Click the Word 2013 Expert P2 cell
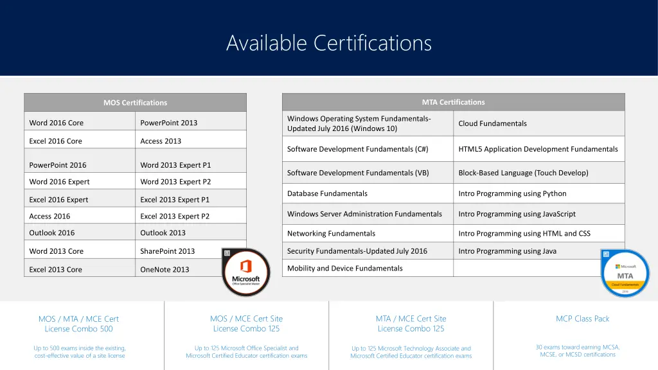 coord(190,181)
